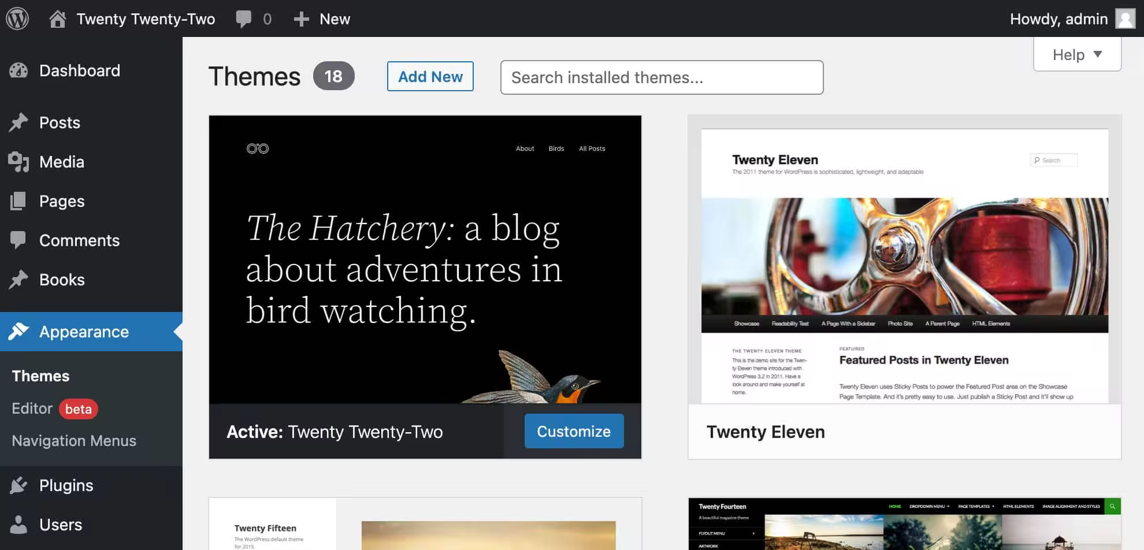
Task: Click the Add New theme button
Action: click(430, 76)
